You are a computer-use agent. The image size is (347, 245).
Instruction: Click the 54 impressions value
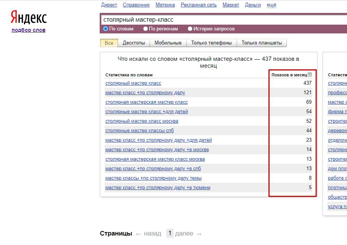(x=309, y=112)
